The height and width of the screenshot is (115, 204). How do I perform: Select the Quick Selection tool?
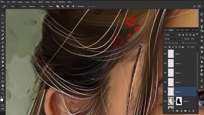click(x=3, y=27)
